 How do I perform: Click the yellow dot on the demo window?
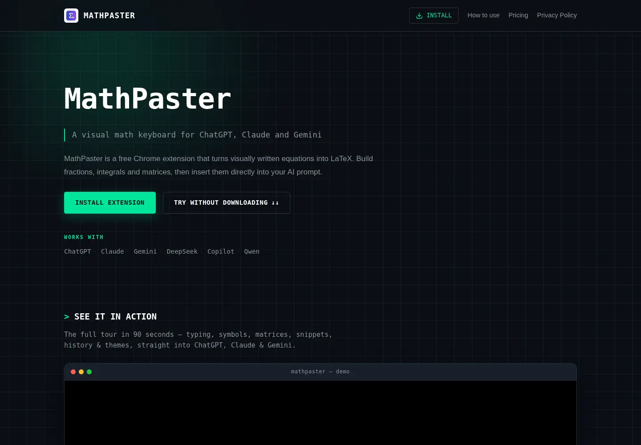click(x=81, y=372)
